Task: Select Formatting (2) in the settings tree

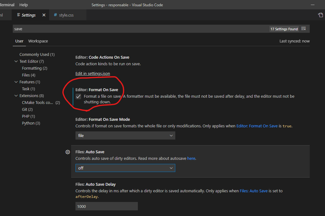Action: 35,68
